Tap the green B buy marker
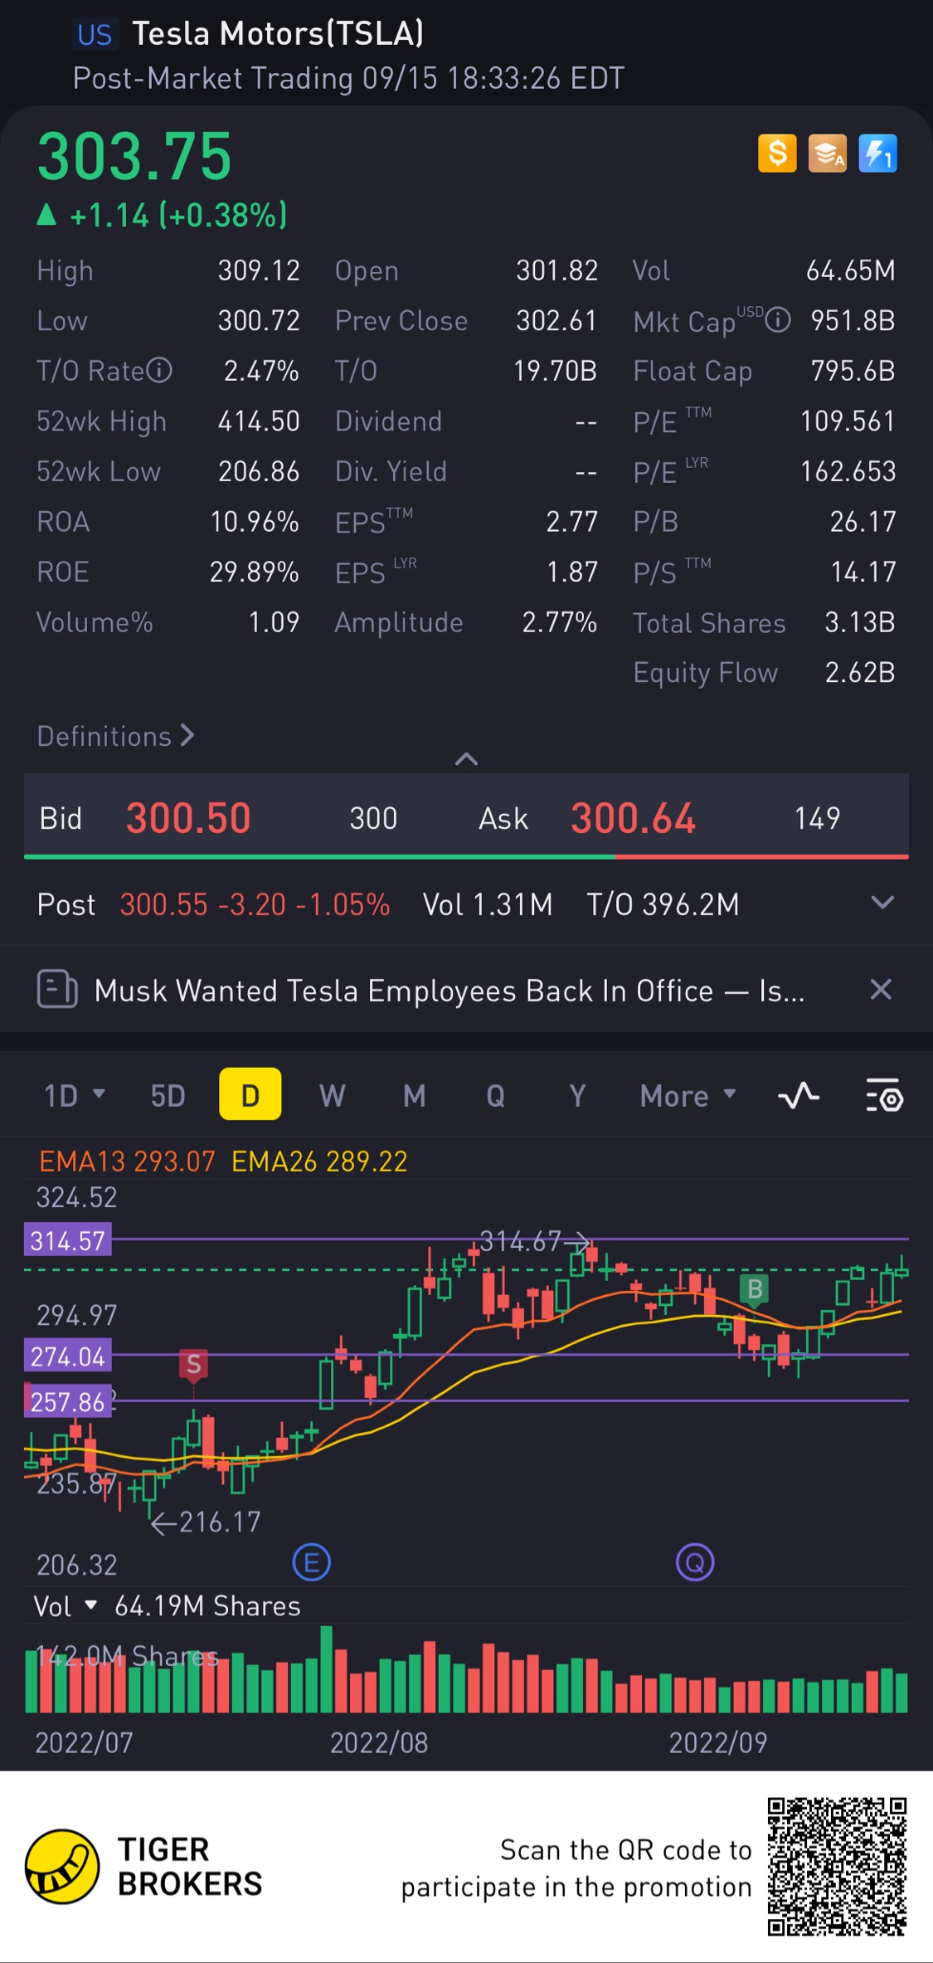The height and width of the screenshot is (1963, 933). 755,1290
